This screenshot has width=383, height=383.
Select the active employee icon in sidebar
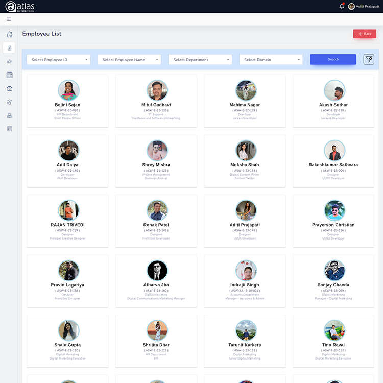9,48
